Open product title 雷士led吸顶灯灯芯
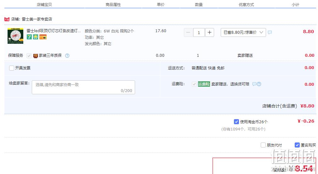Viewport: 318px width, 174px height. [x=54, y=31]
